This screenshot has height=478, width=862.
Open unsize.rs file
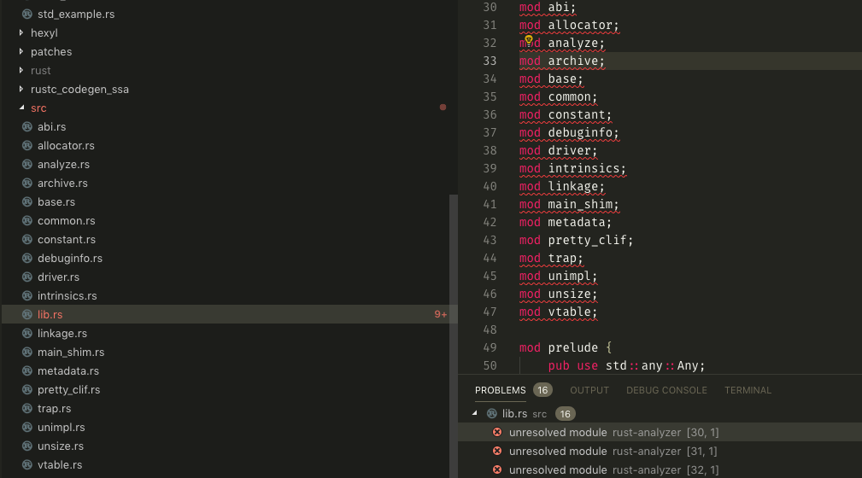click(61, 446)
